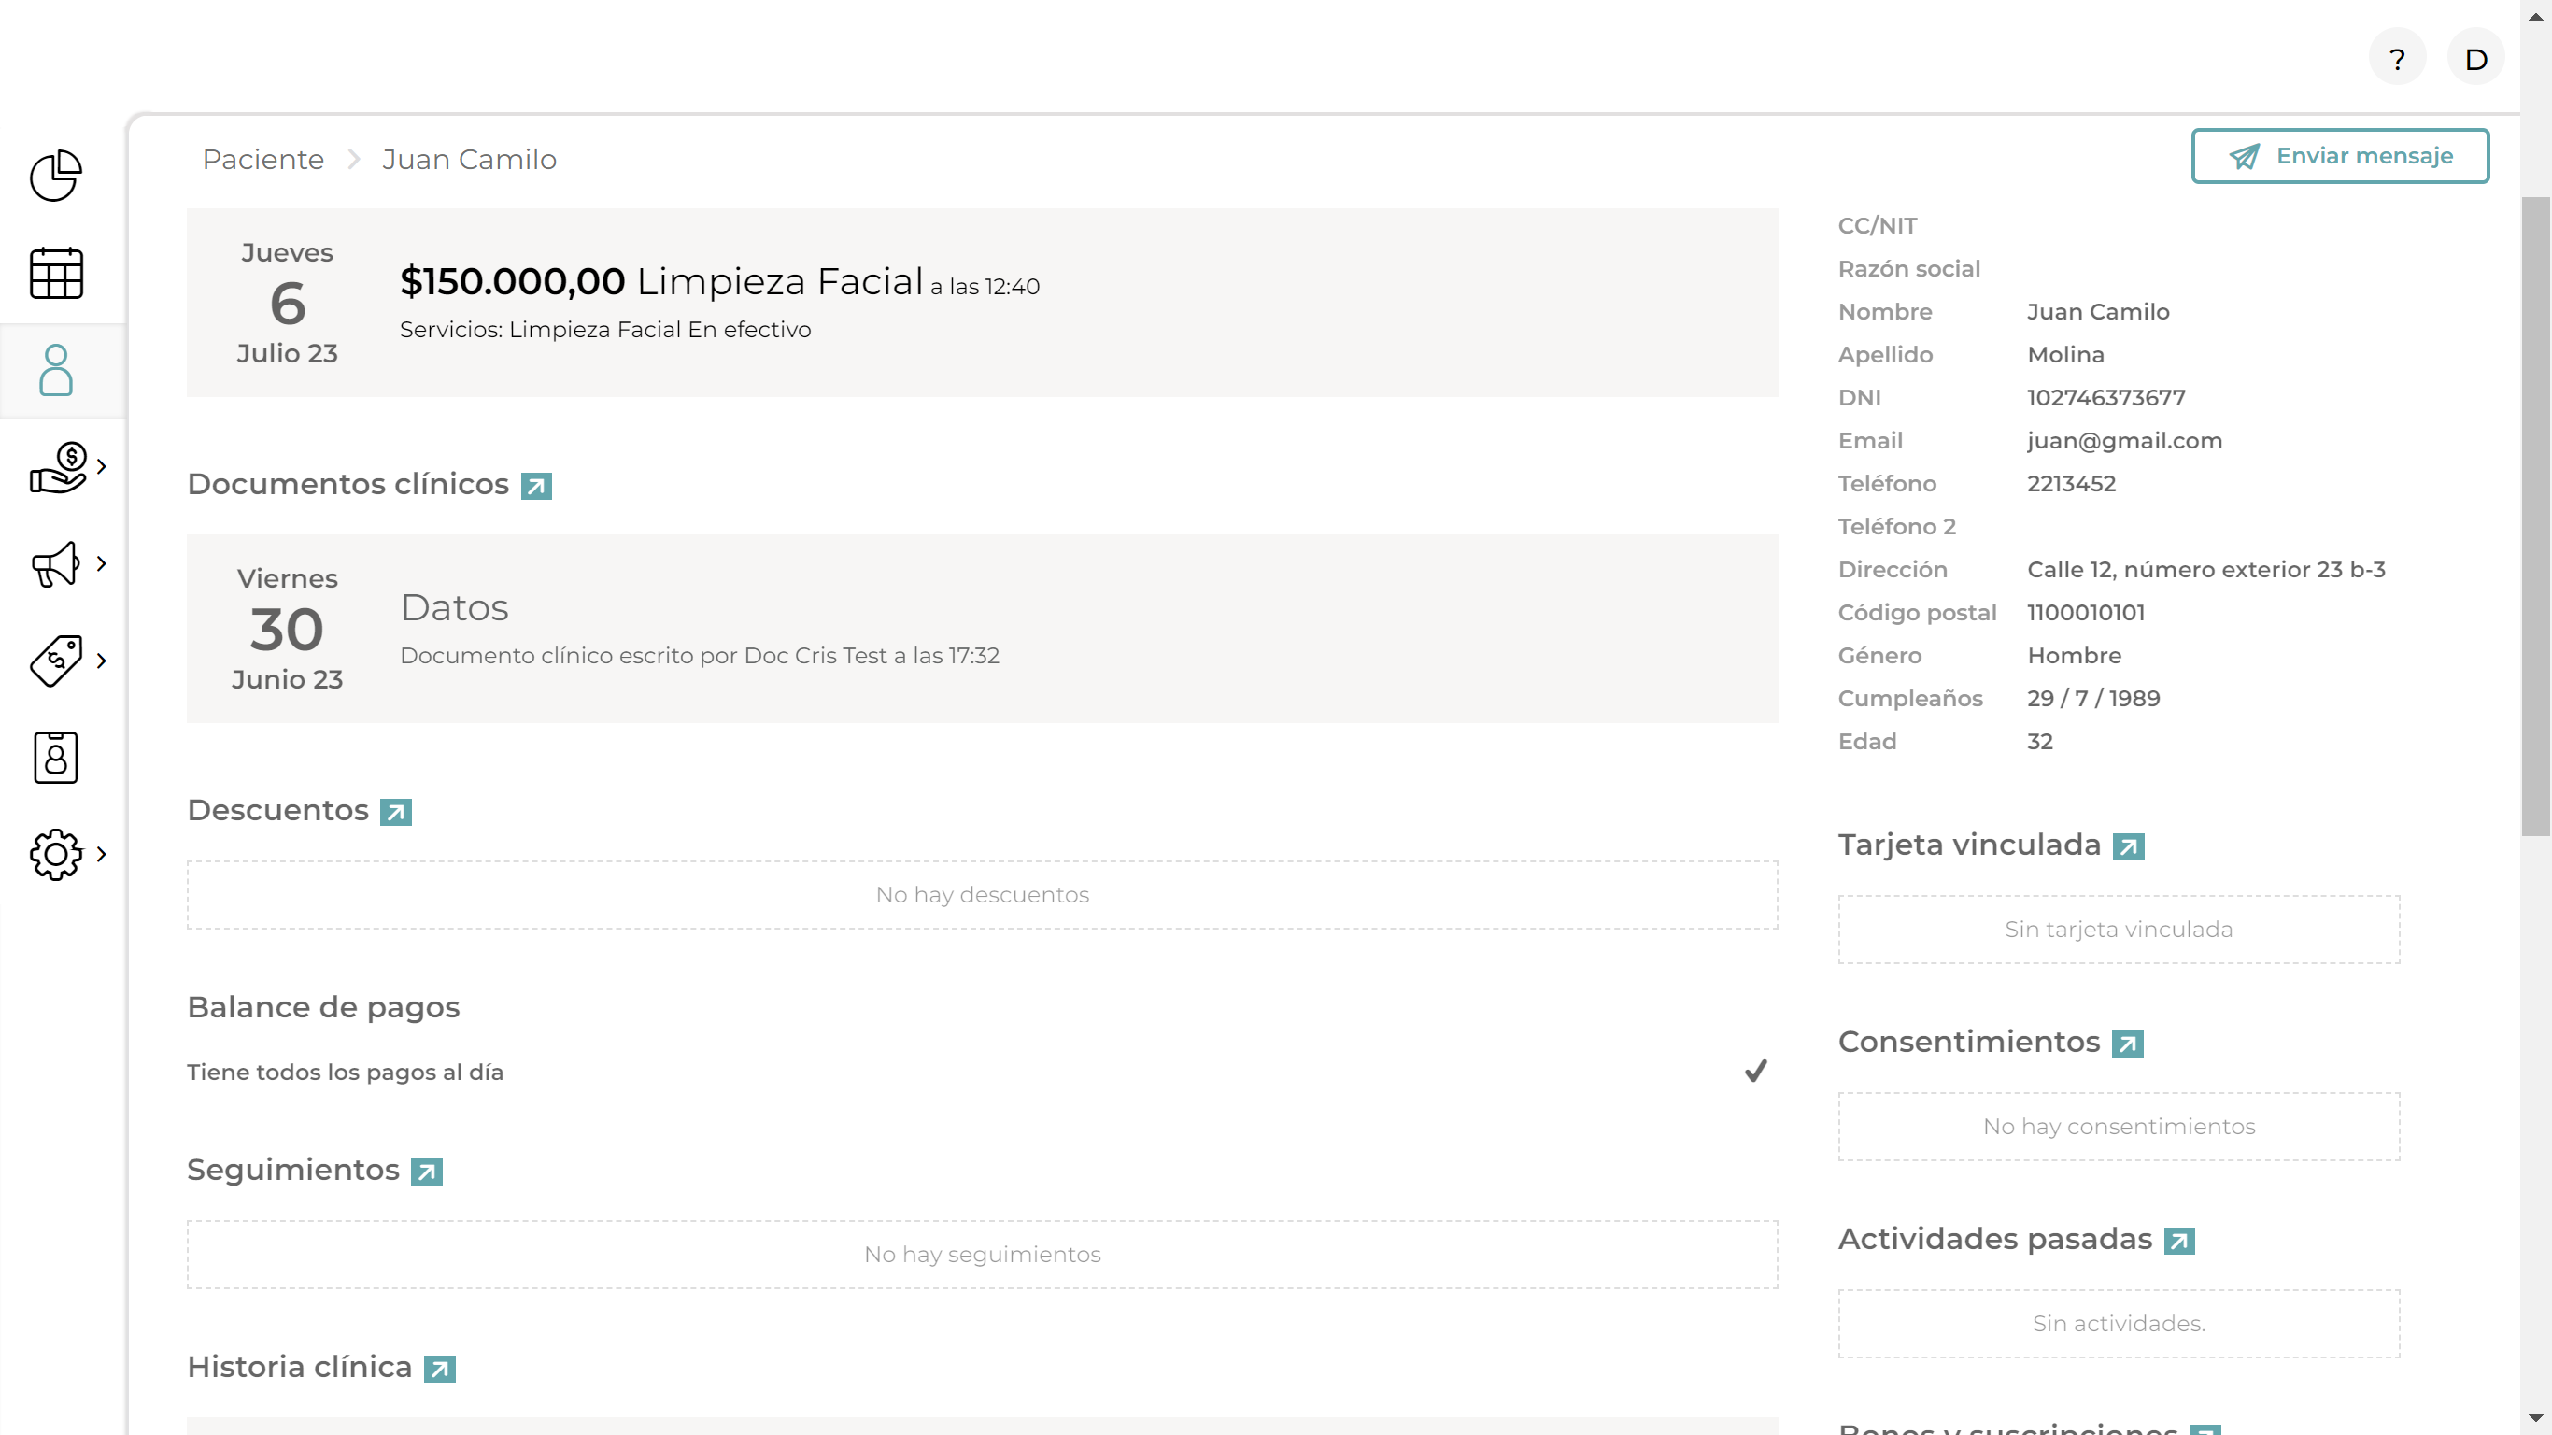This screenshot has width=2552, height=1435.
Task: Open Seguimientos arrow link icon
Action: pyautogui.click(x=426, y=1172)
